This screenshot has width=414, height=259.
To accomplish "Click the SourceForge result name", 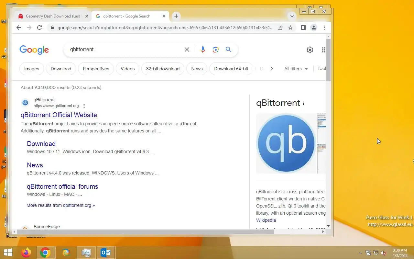I will (47, 227).
